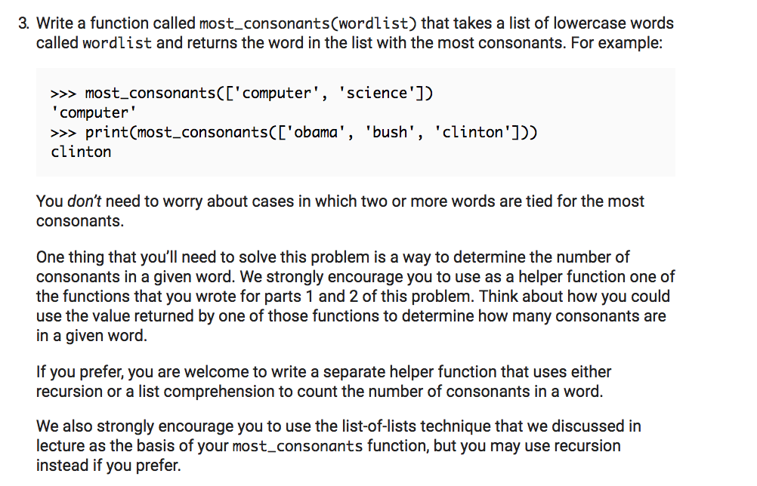Click the clinton output line
Screen dimensions: 757x486
click(x=81, y=152)
